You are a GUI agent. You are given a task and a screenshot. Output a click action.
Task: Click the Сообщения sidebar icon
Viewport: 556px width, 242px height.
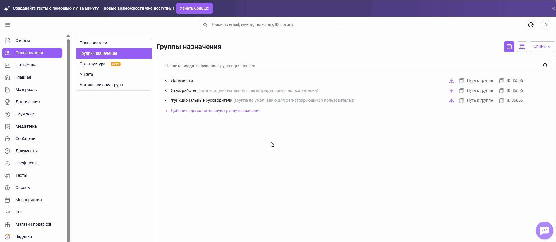[8, 139]
